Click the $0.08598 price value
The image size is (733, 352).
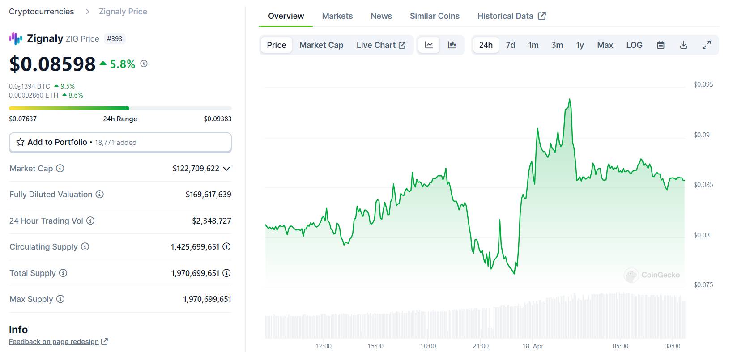[52, 64]
